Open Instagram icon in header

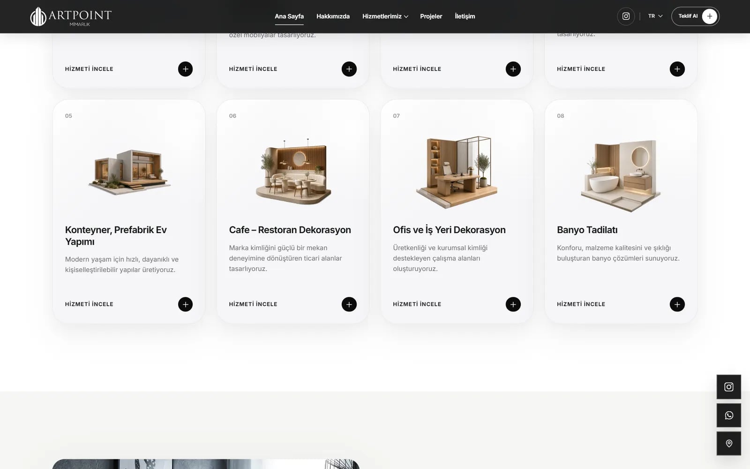coord(626,16)
